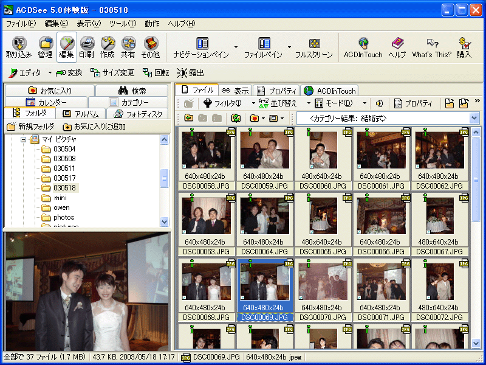Open the 露出 (exposure) tool
Screen dimensions: 486x365
click(x=191, y=73)
